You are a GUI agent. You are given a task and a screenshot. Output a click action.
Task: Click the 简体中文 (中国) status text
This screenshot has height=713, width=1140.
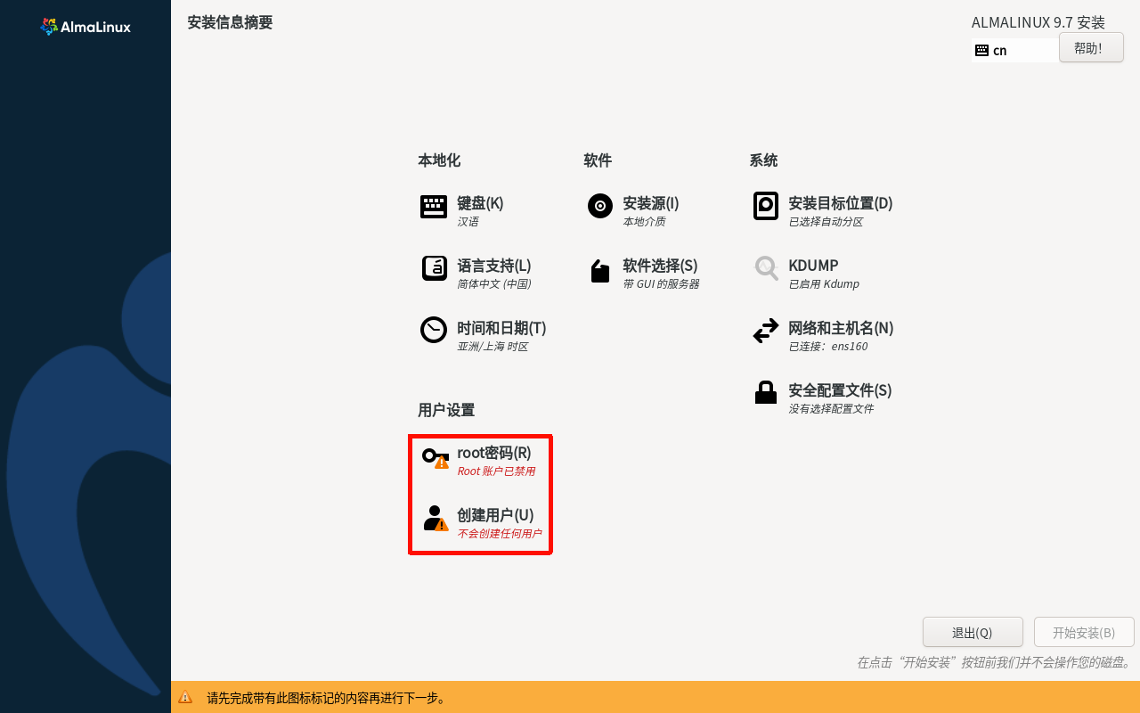coord(494,284)
